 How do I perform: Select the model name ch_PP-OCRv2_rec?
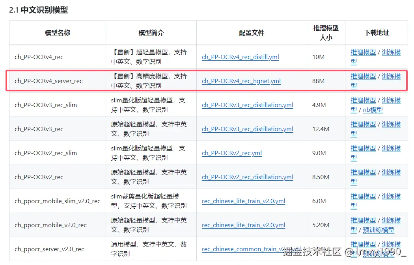point(39,177)
